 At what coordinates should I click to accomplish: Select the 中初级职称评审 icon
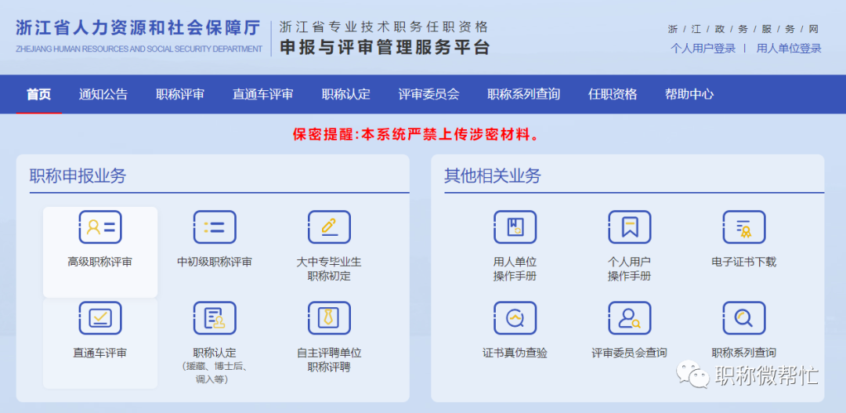215,226
